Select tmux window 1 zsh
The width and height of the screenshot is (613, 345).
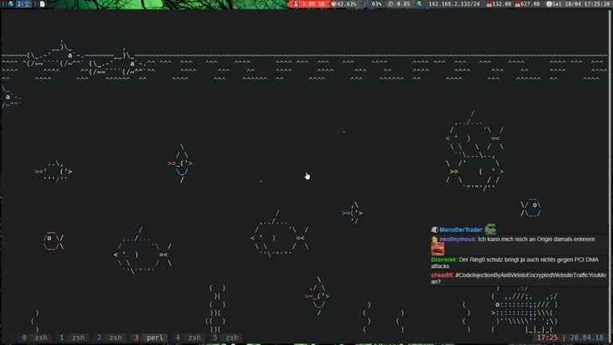tap(73, 338)
